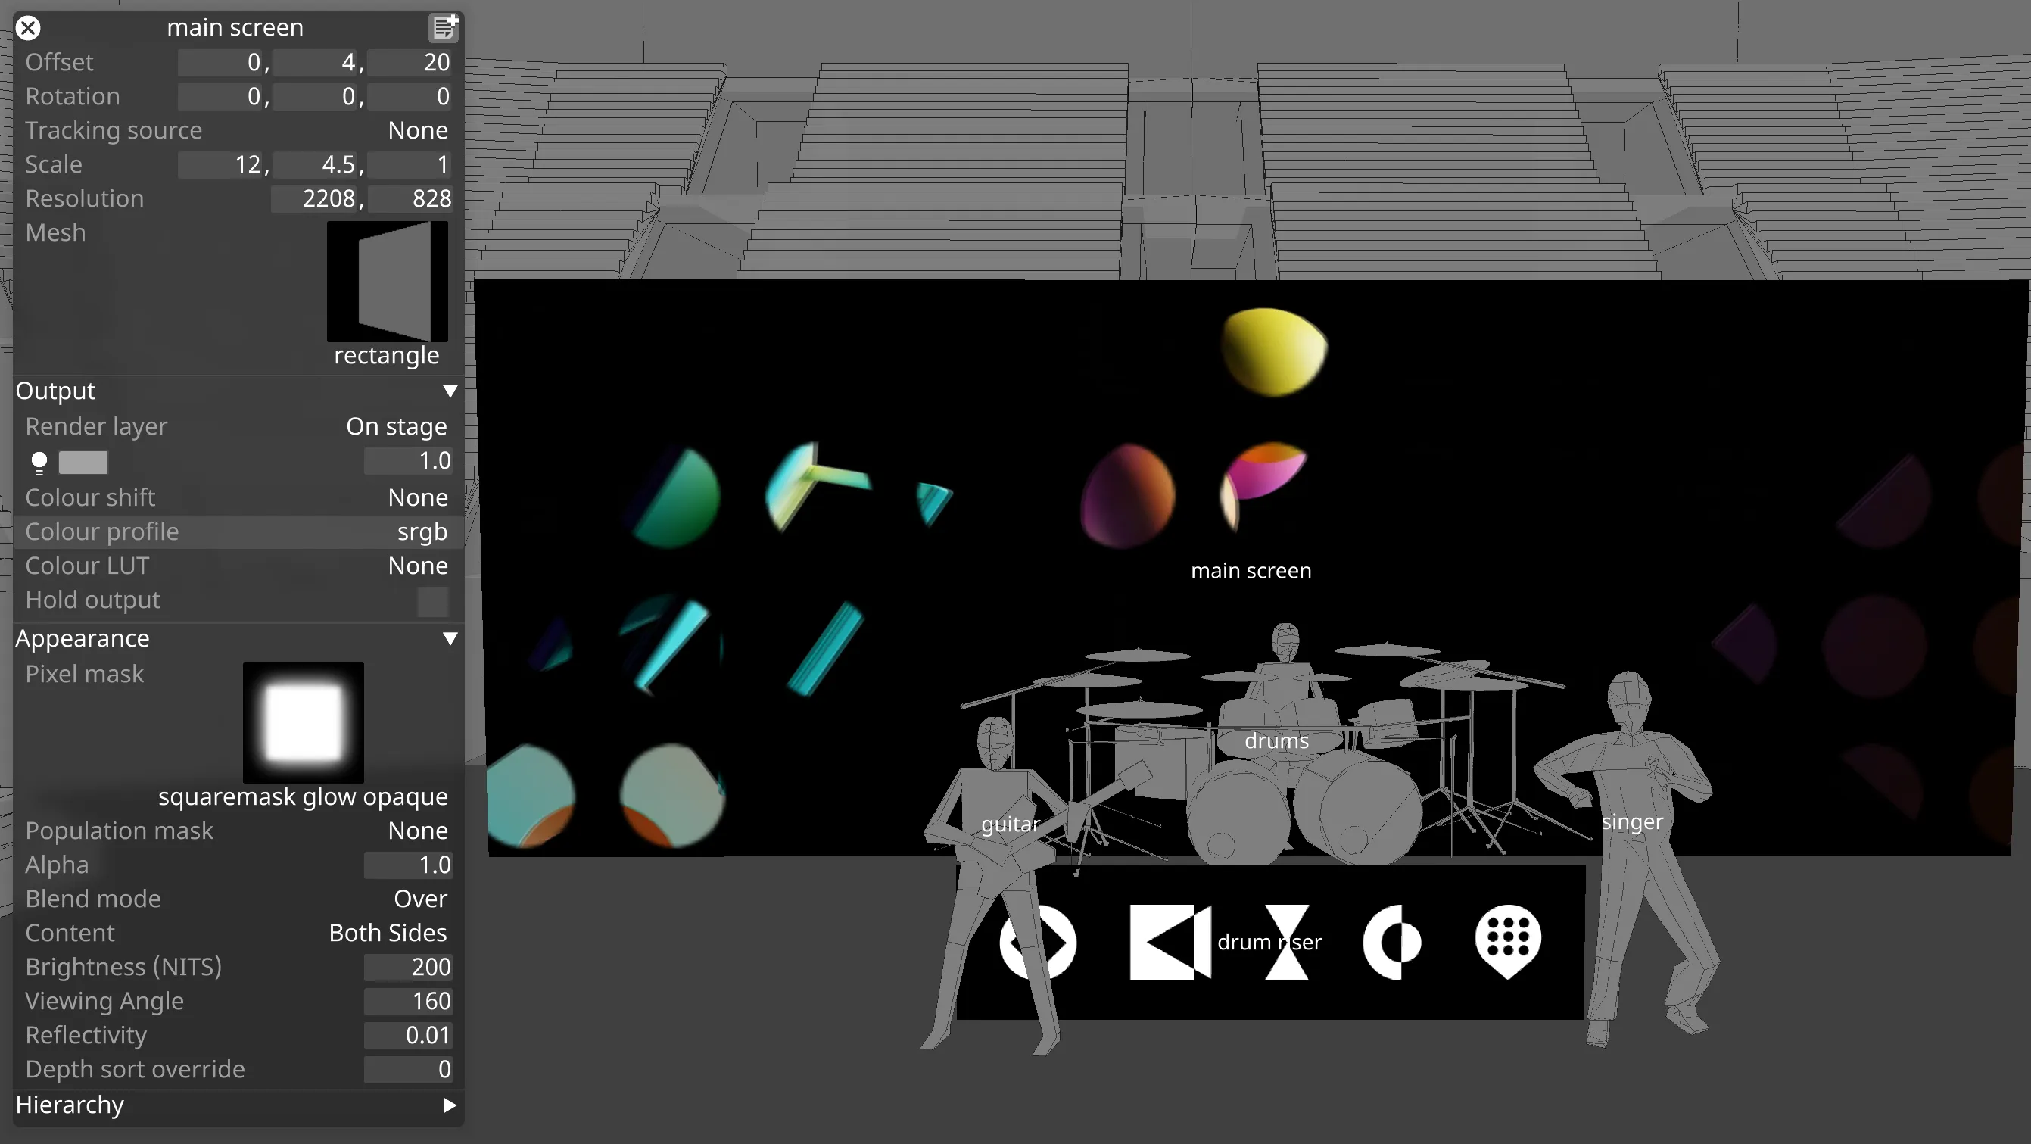Change Render layer On stage setting
Screen dimensions: 2031x1144
(x=397, y=426)
